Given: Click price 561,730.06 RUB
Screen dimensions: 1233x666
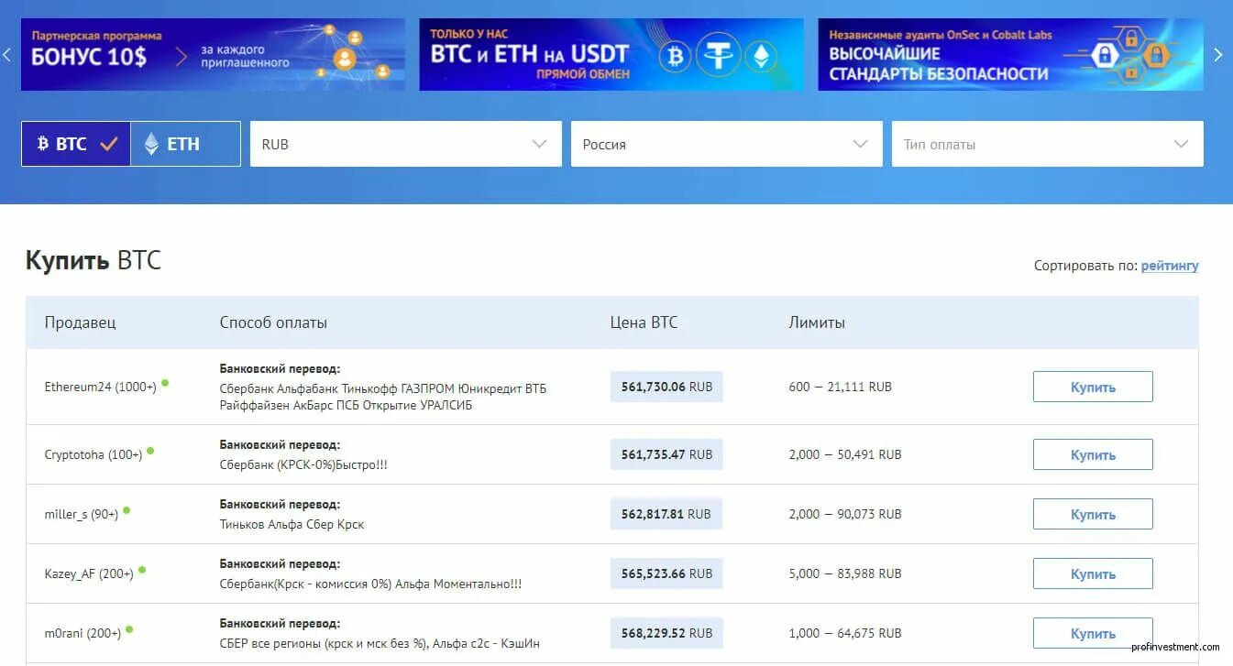Looking at the screenshot, I should click(666, 387).
